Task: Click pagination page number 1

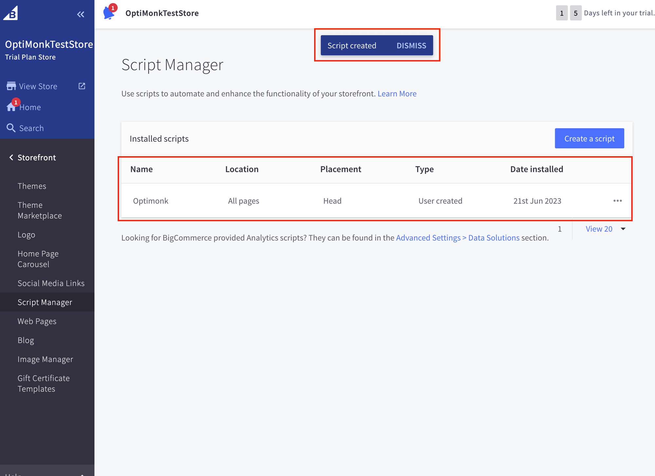Action: click(560, 229)
